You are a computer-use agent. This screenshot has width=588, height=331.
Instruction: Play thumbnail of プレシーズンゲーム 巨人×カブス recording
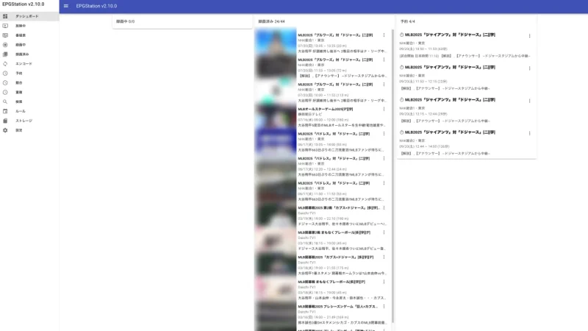click(x=276, y=314)
